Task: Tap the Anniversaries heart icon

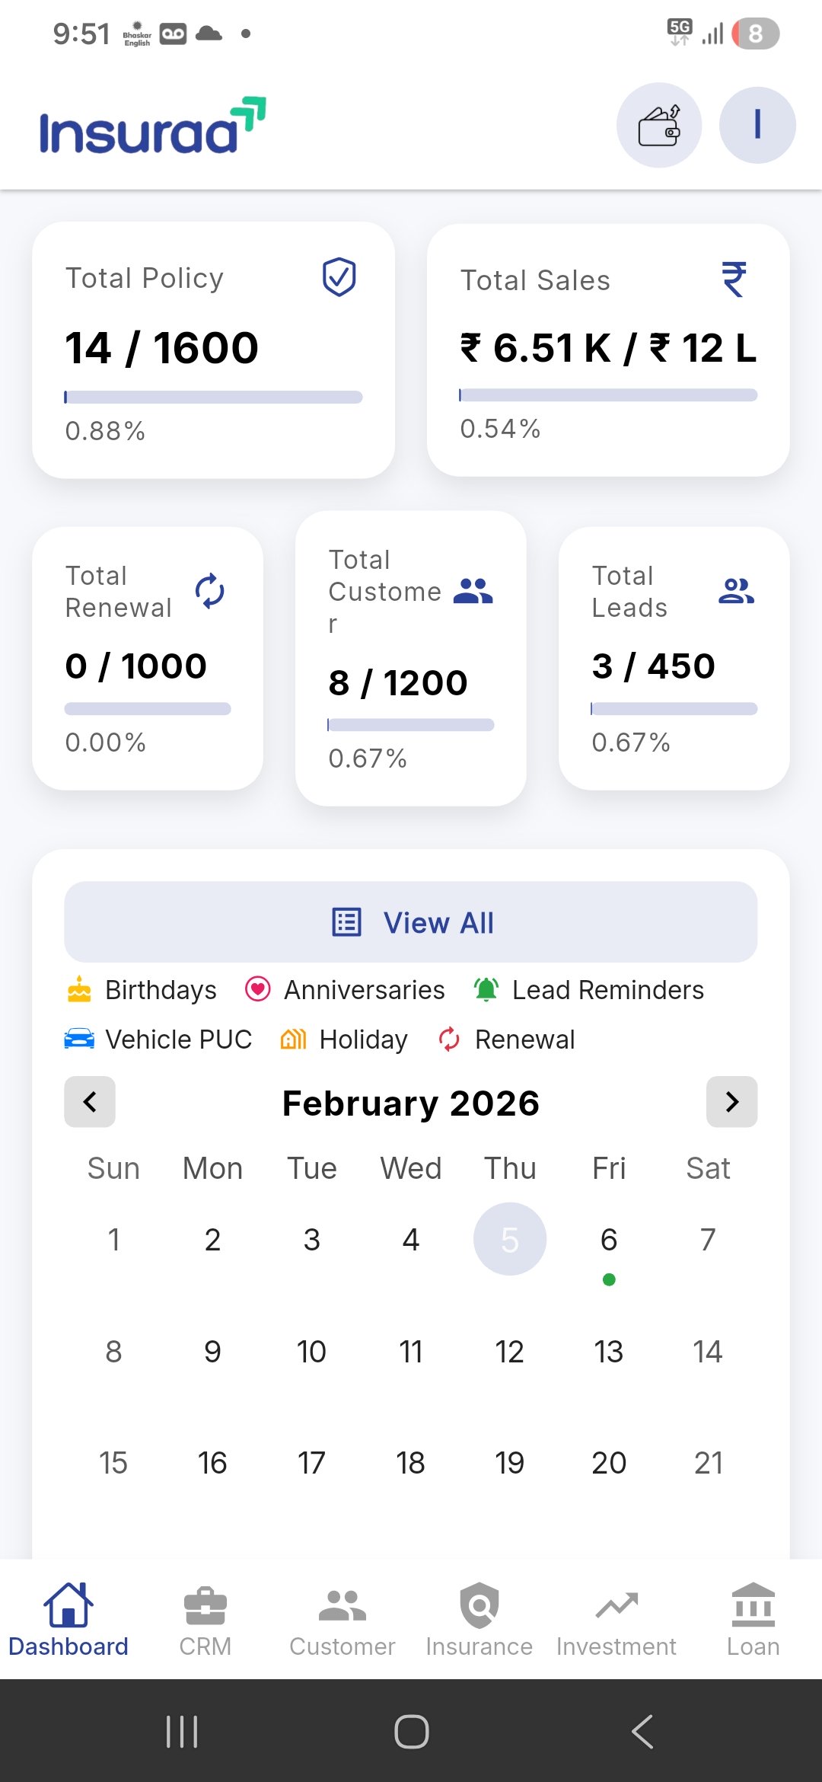Action: 257,989
